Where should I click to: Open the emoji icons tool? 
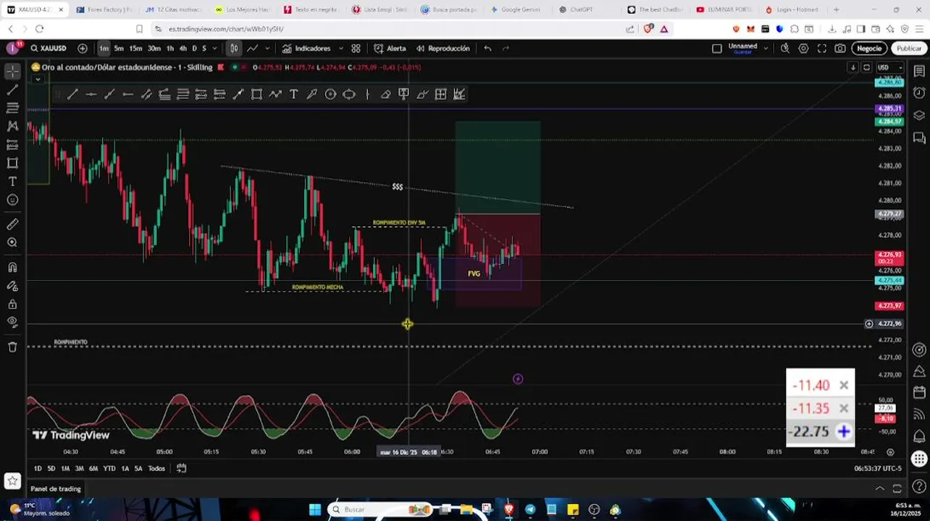click(12, 200)
